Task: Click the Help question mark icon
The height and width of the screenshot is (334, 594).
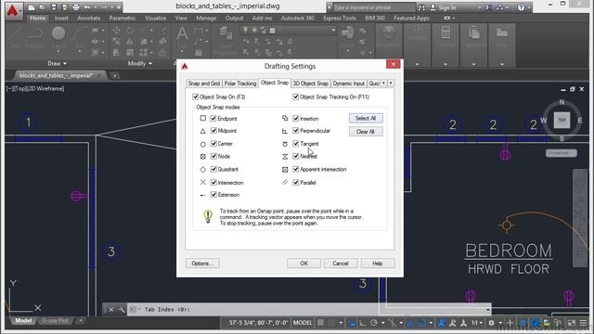Action: (x=522, y=7)
